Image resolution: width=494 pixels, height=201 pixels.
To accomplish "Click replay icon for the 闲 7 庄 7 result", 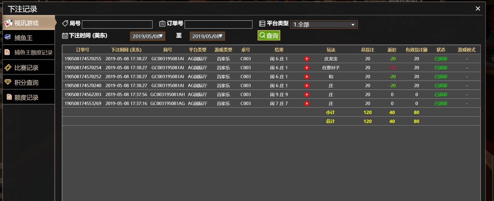I will click(307, 103).
